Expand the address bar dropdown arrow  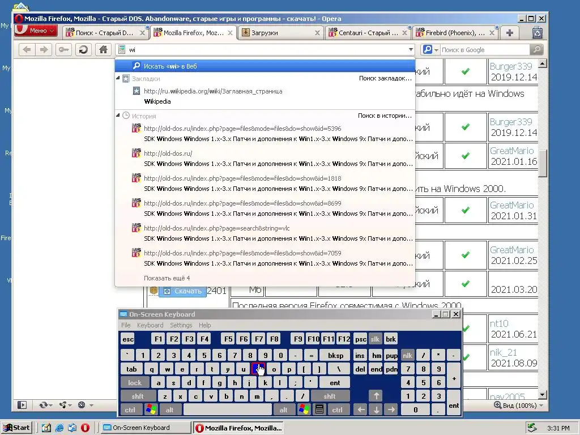pyautogui.click(x=411, y=50)
